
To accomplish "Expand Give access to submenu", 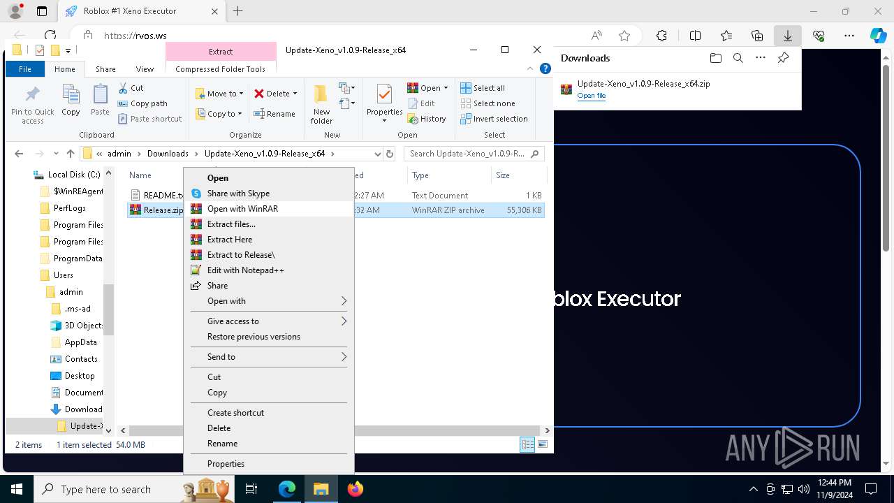I will [269, 321].
